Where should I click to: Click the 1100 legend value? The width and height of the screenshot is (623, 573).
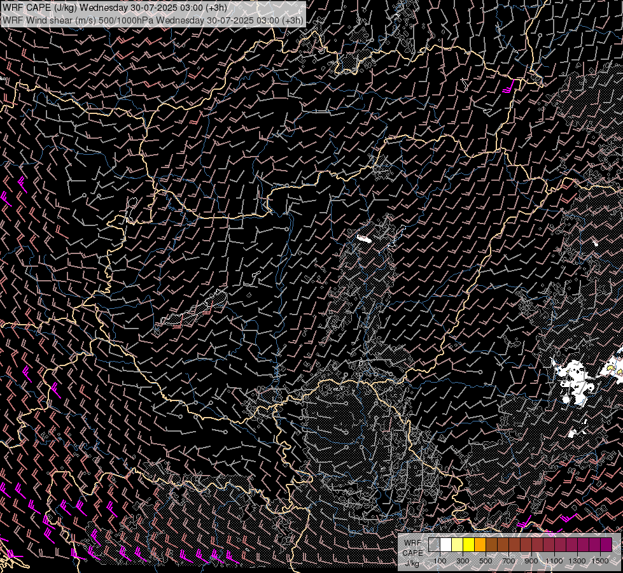[554, 561]
